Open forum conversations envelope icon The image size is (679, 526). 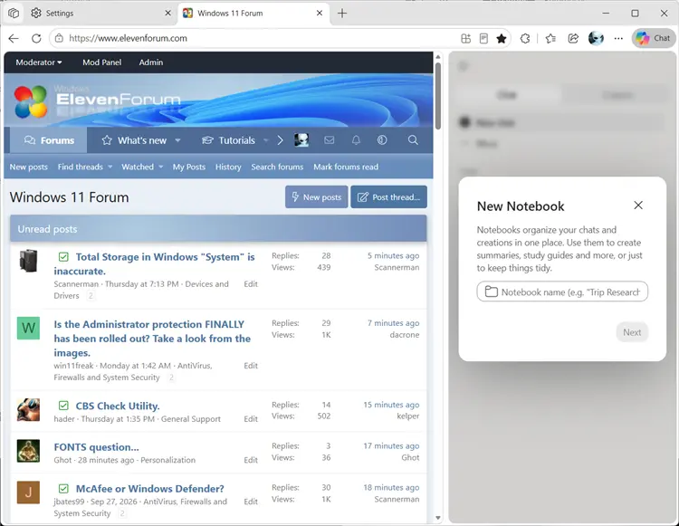(330, 139)
